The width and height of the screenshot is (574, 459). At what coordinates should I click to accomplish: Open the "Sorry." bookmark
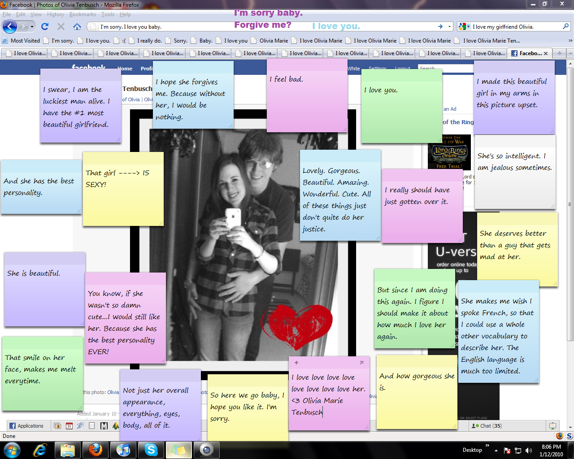176,40
